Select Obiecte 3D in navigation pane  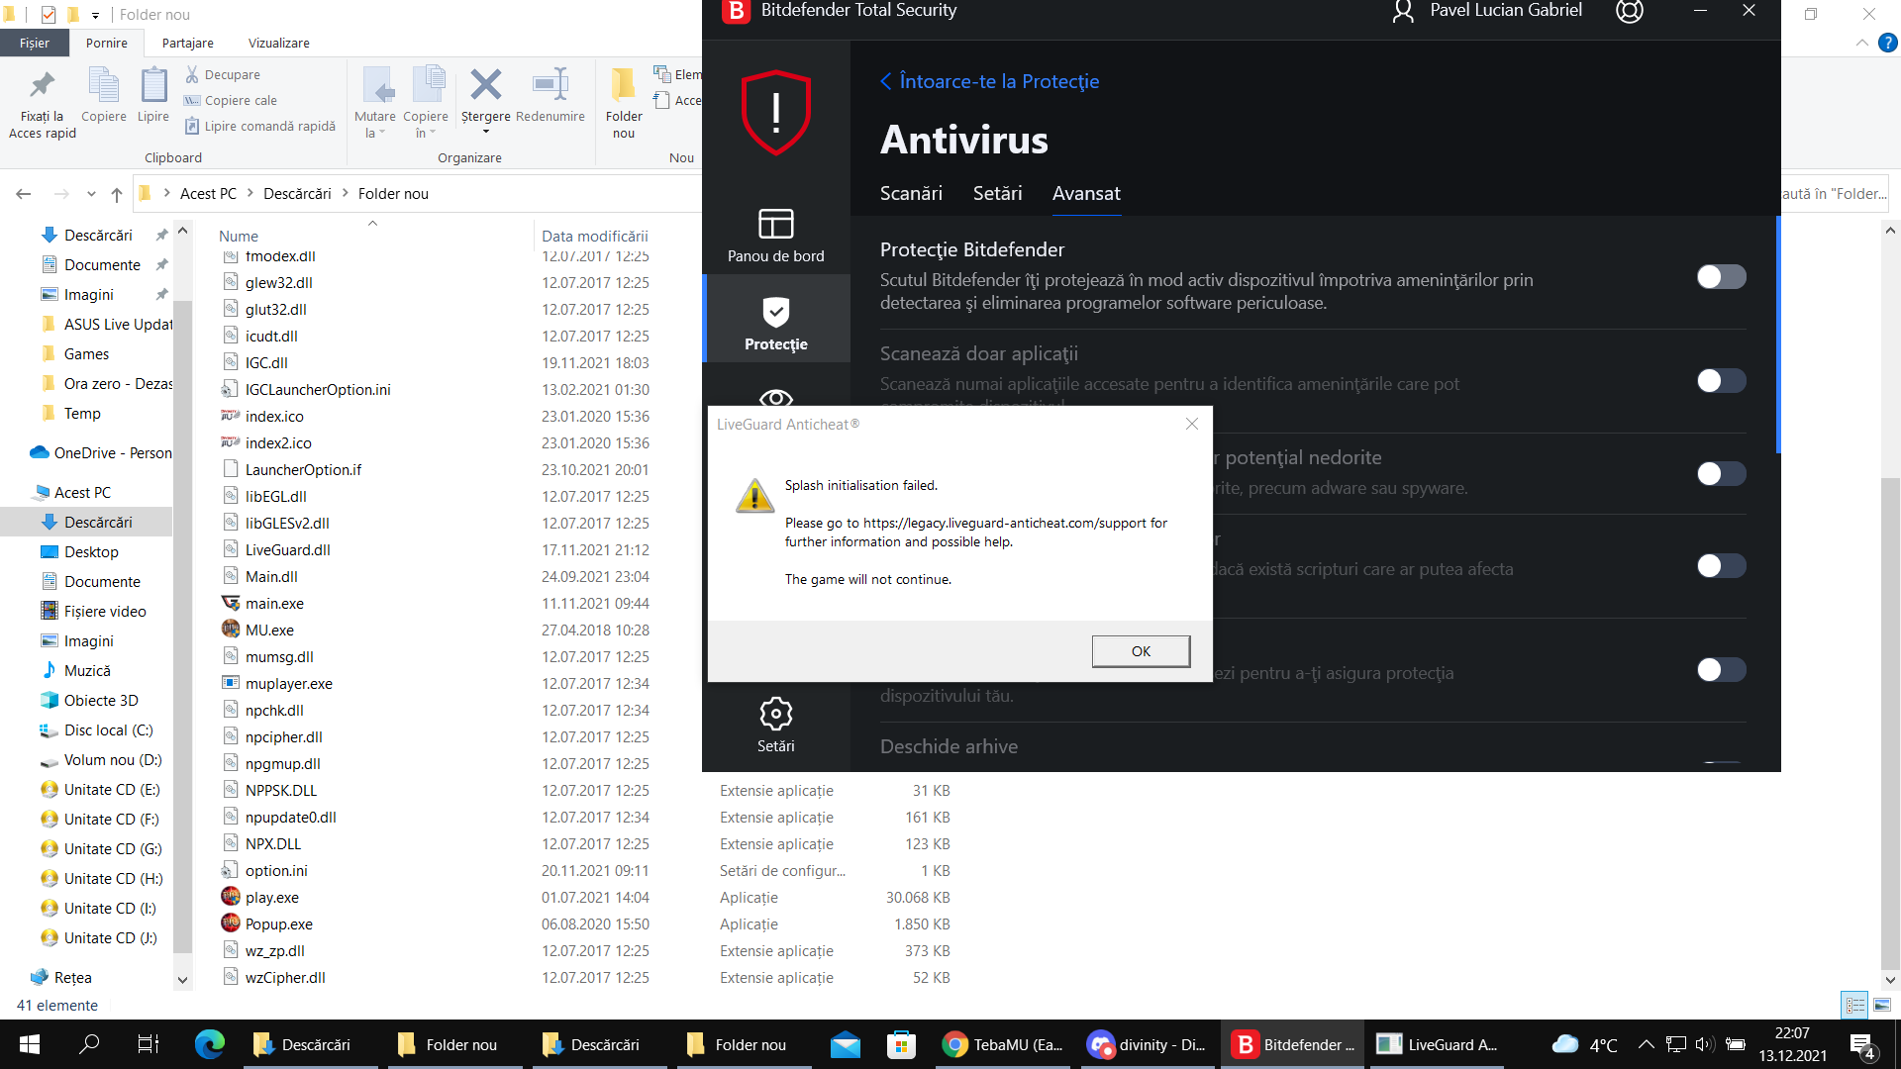(88, 701)
